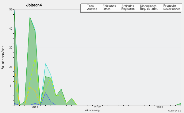Click the 2011 x-axis label
Screen dimensions: 184x113
[35, 107]
